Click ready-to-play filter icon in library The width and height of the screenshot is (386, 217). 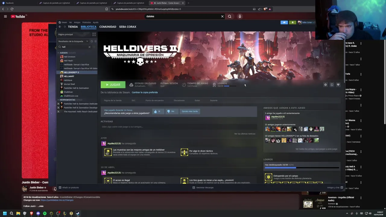pos(95,41)
